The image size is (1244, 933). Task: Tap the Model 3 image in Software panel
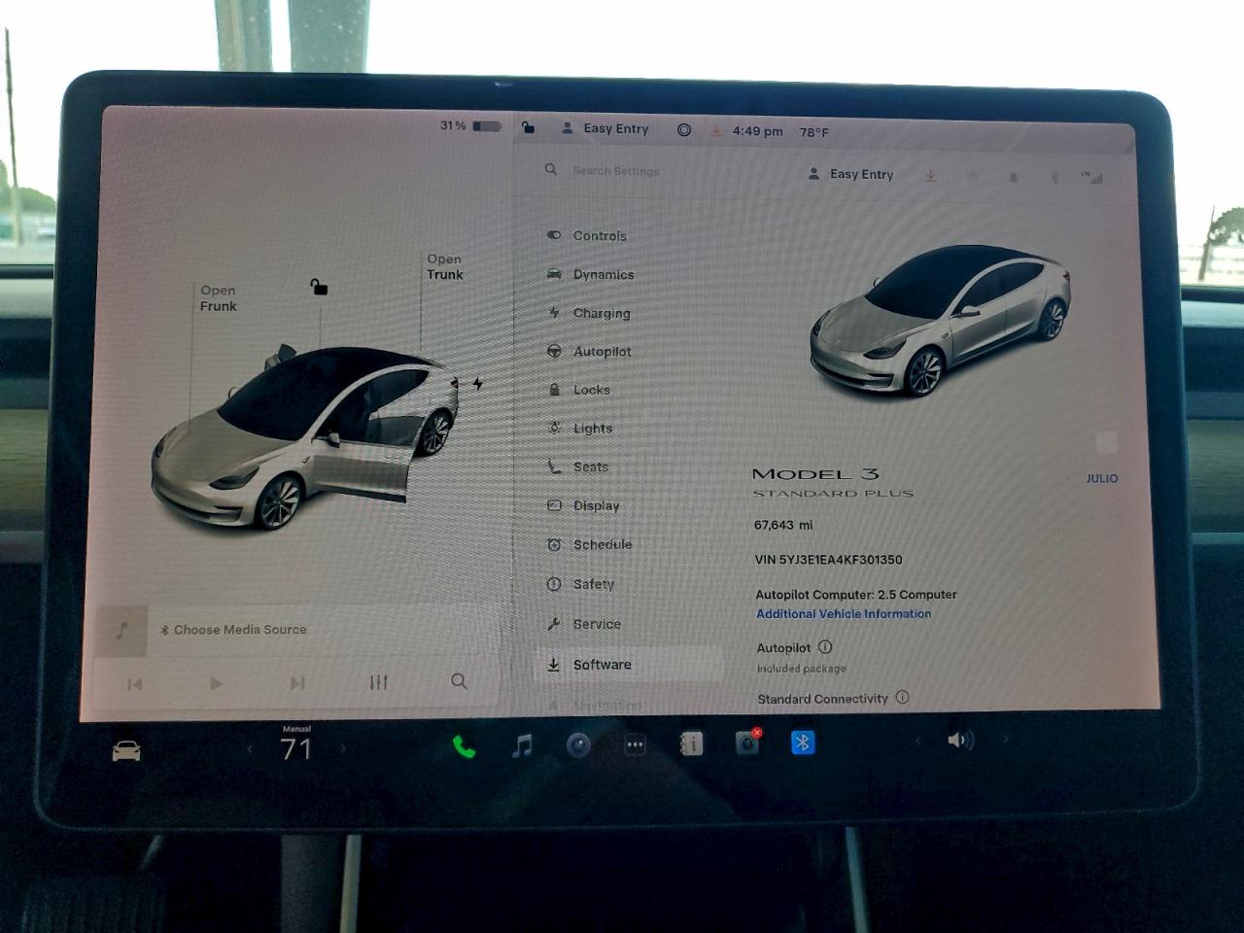click(x=940, y=321)
